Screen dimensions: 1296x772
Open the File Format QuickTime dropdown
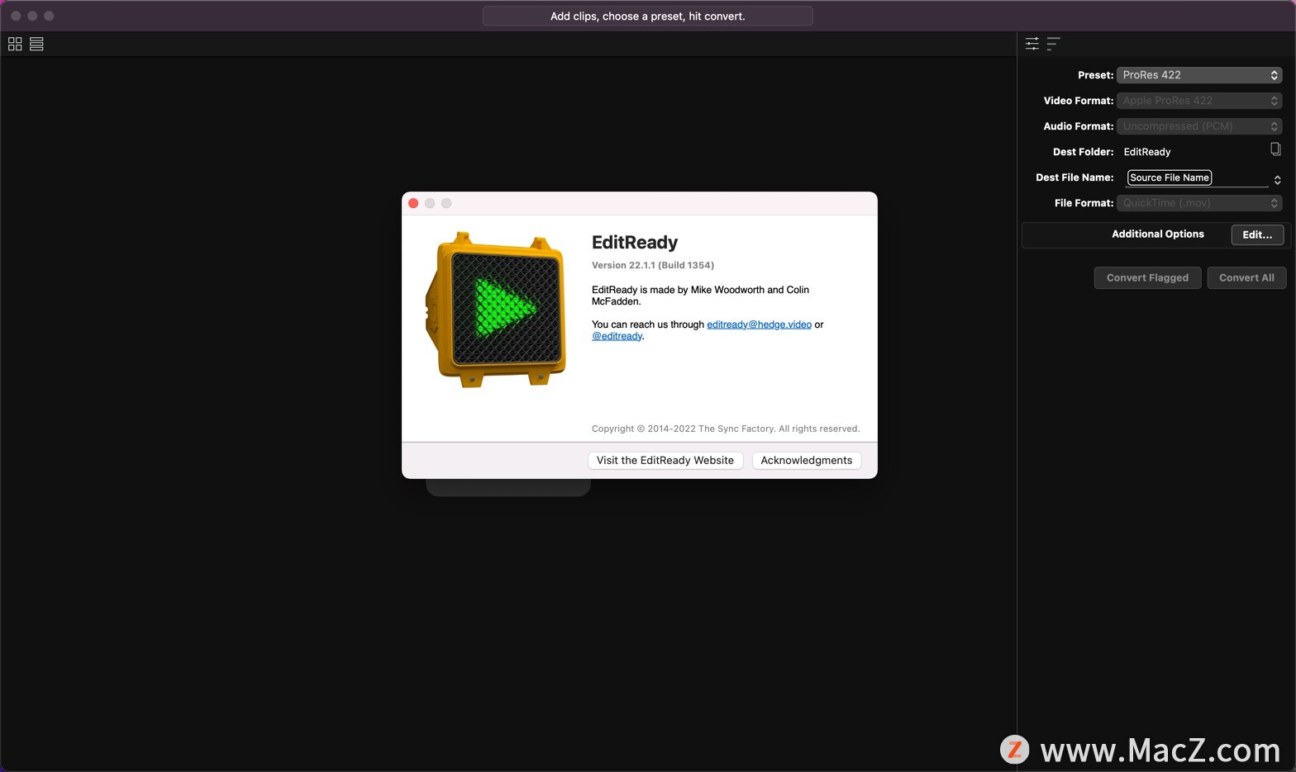pos(1199,203)
